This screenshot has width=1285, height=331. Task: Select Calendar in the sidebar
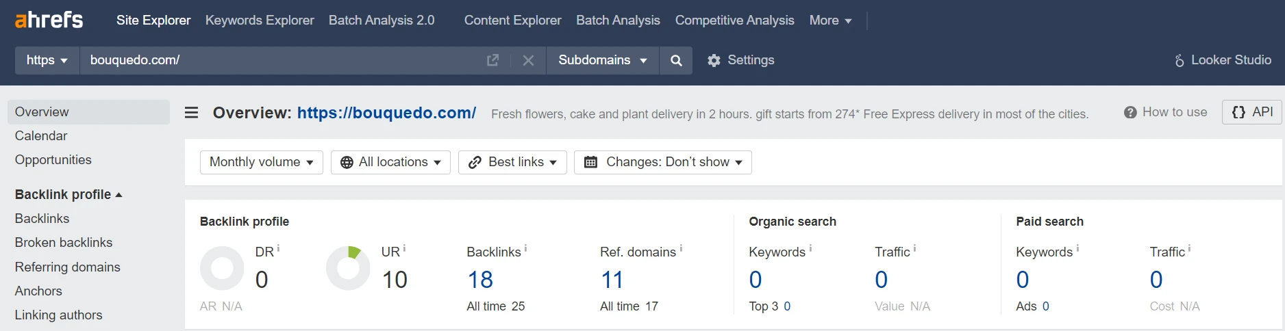(x=41, y=136)
